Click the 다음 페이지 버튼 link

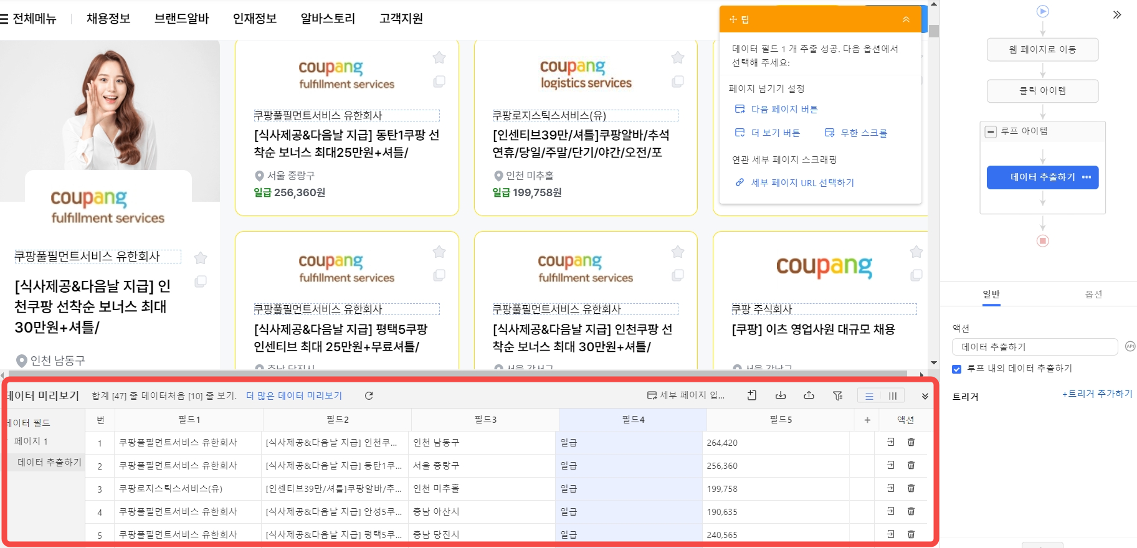[784, 109]
